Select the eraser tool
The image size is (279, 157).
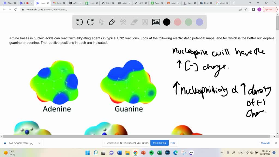[x=134, y=22]
